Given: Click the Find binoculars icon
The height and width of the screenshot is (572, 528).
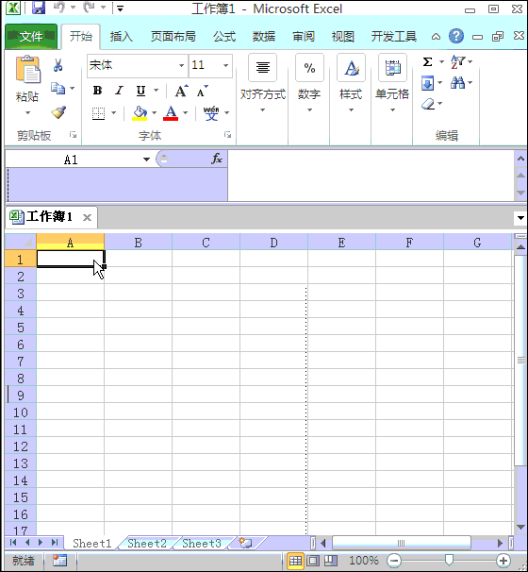Looking at the screenshot, I should (457, 83).
